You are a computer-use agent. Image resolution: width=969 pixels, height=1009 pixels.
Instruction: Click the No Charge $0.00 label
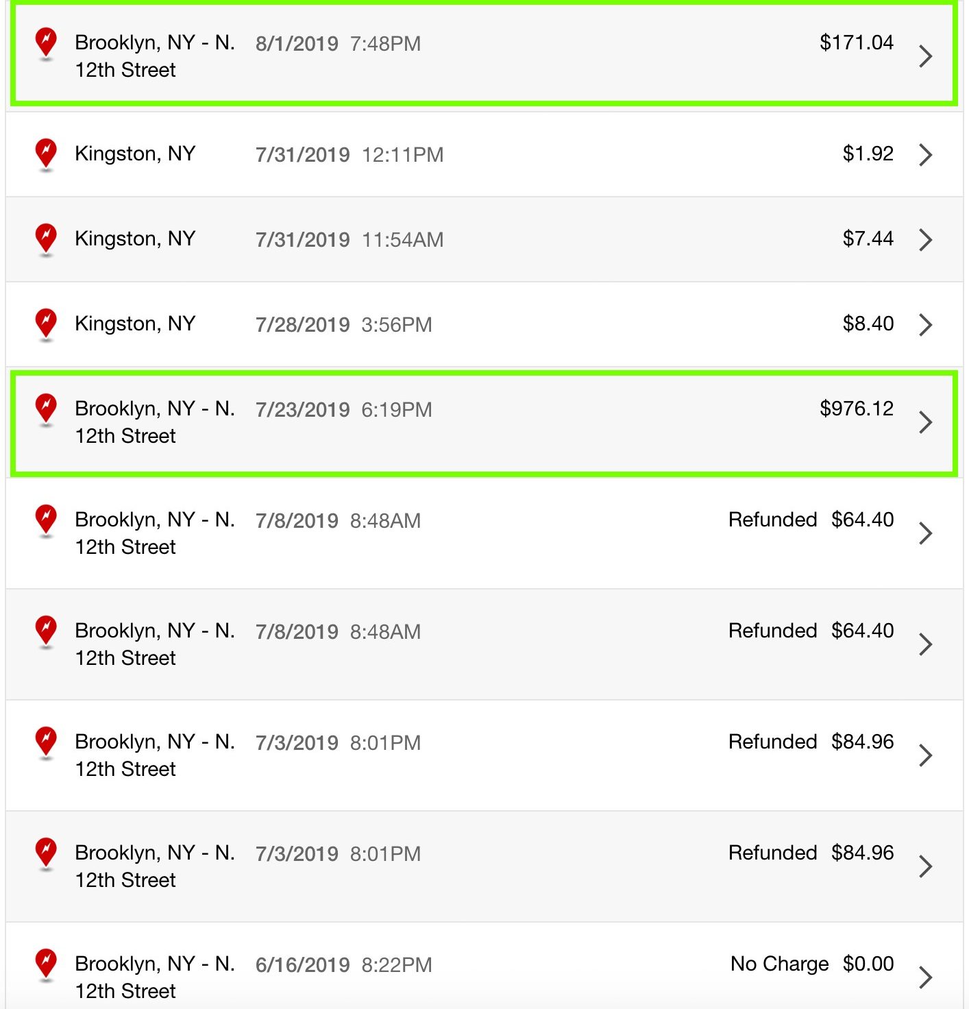(x=812, y=964)
